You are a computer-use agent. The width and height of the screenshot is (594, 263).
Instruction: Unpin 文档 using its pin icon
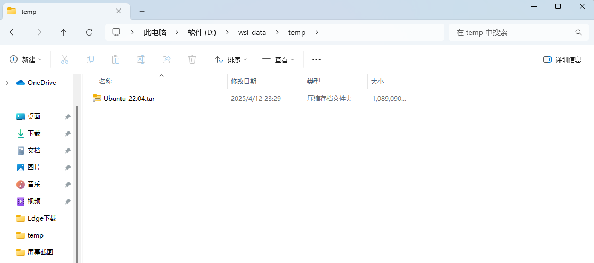67,151
